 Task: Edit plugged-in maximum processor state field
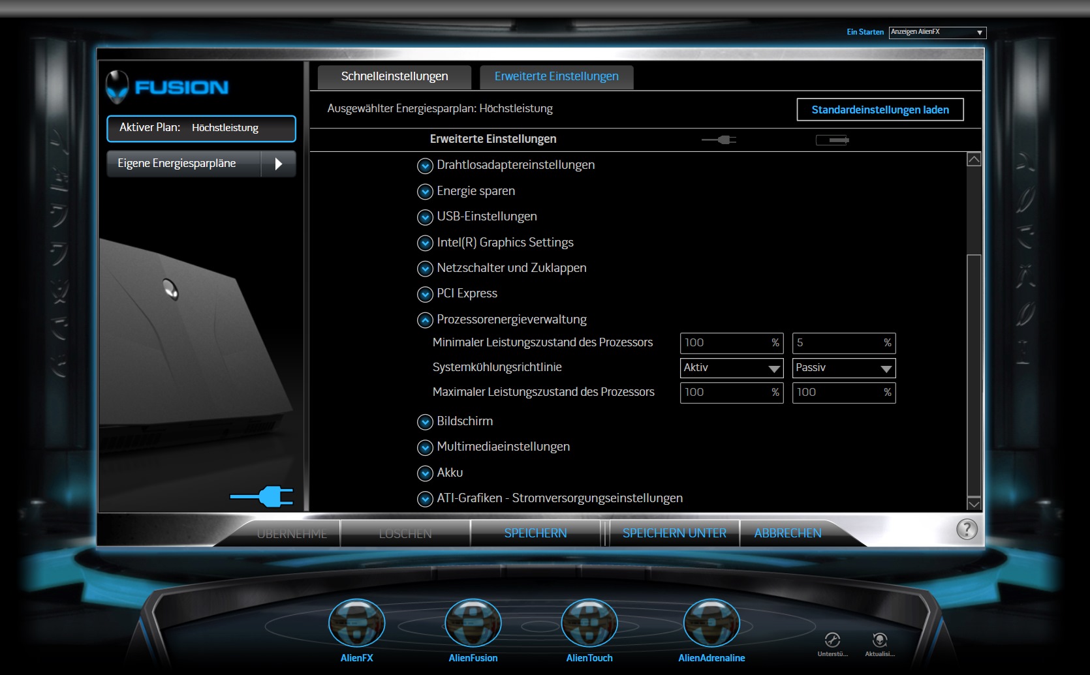pyautogui.click(x=732, y=393)
